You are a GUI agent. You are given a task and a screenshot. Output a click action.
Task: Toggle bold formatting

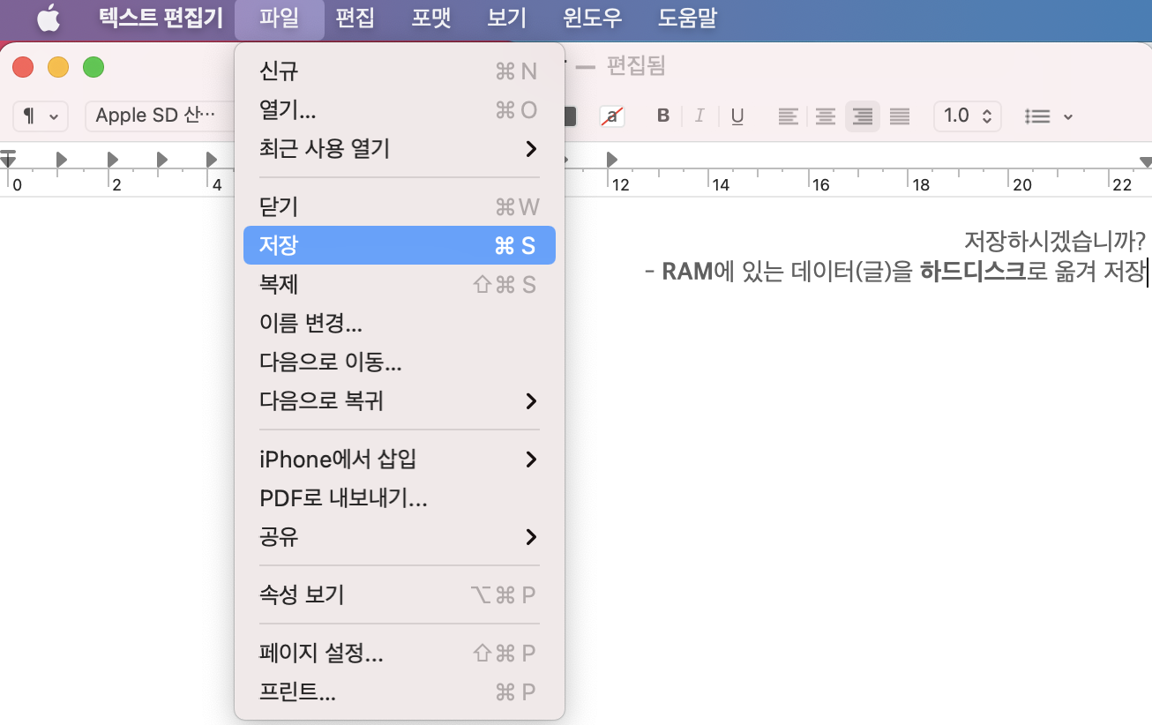pos(663,116)
